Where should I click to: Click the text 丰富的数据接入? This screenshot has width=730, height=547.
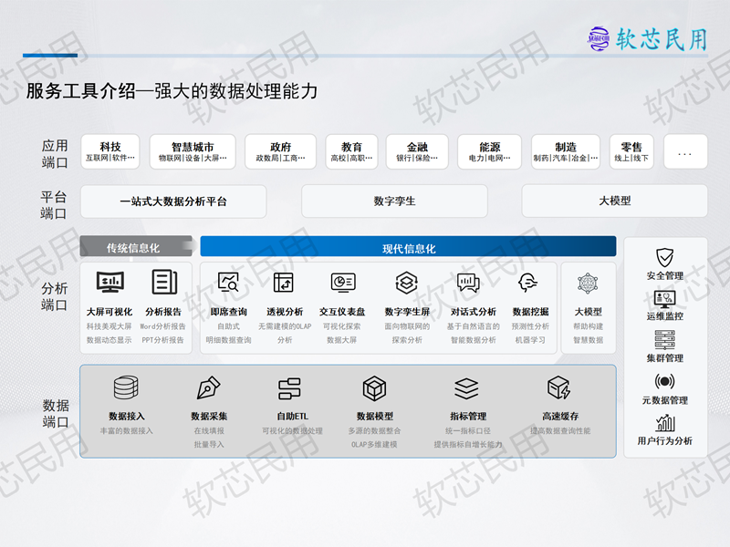(126, 430)
